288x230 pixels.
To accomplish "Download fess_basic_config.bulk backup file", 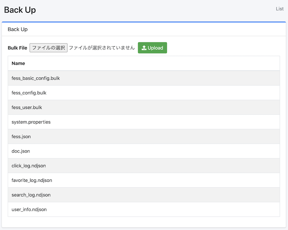I will 35,78.
